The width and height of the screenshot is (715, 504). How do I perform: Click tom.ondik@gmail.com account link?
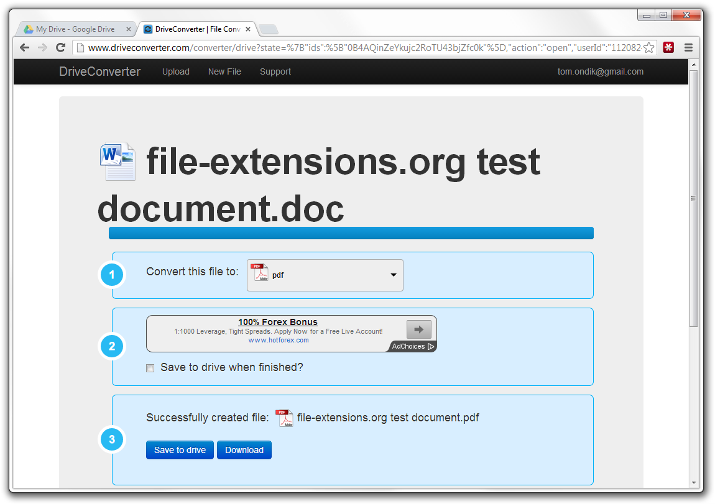point(601,71)
